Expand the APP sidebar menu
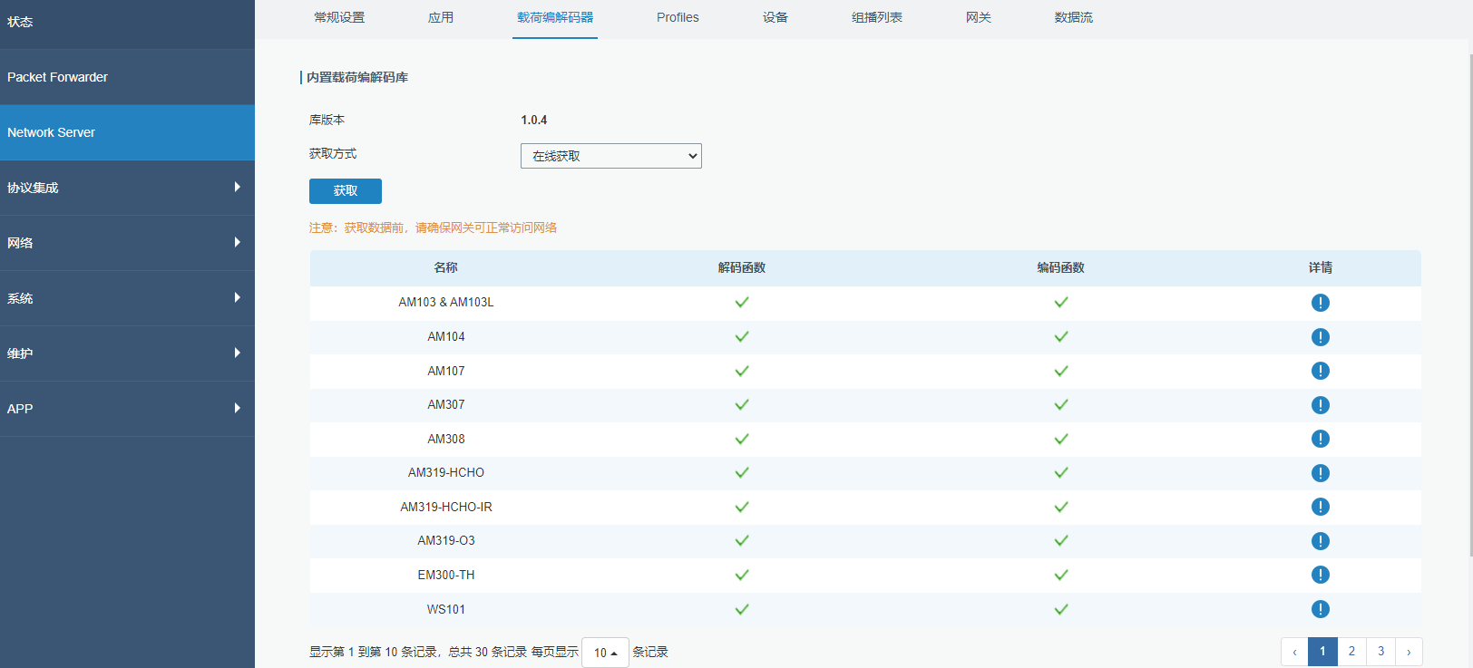The image size is (1473, 668). 127,409
